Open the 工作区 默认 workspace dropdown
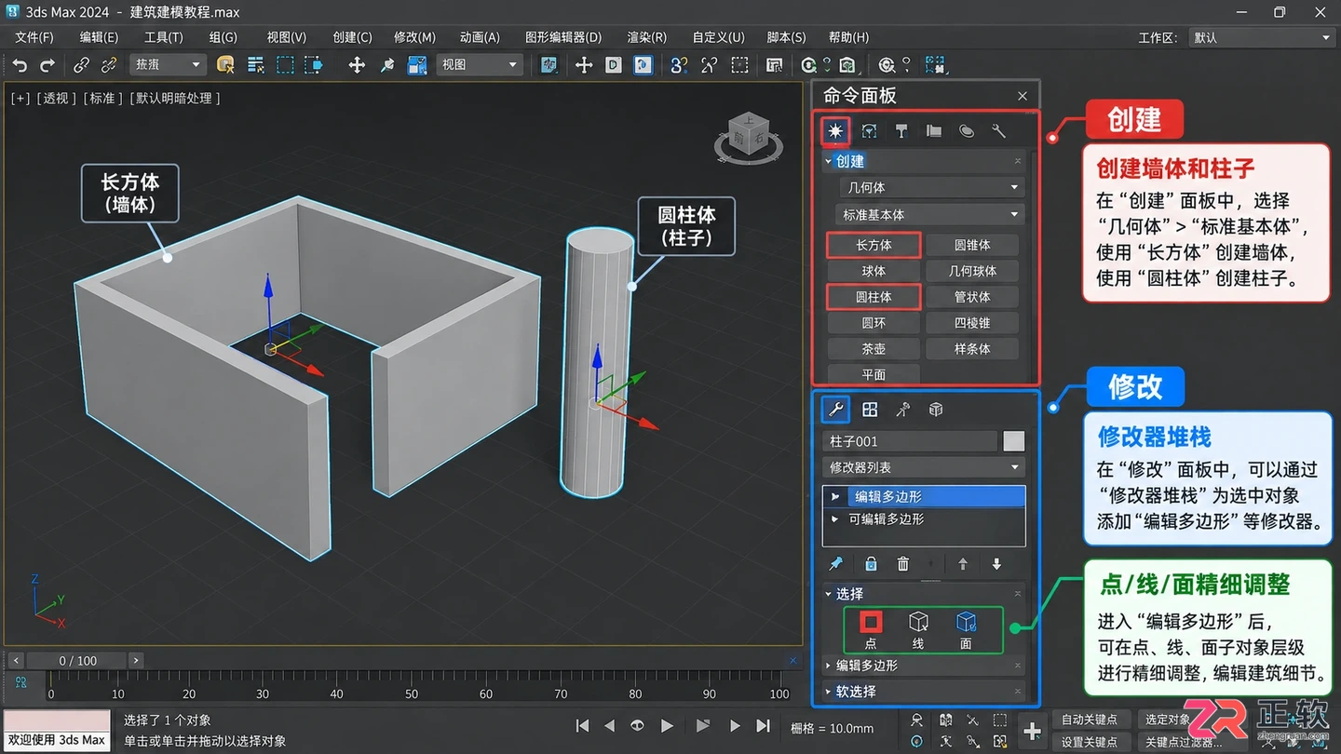1341x754 pixels. point(1261,37)
